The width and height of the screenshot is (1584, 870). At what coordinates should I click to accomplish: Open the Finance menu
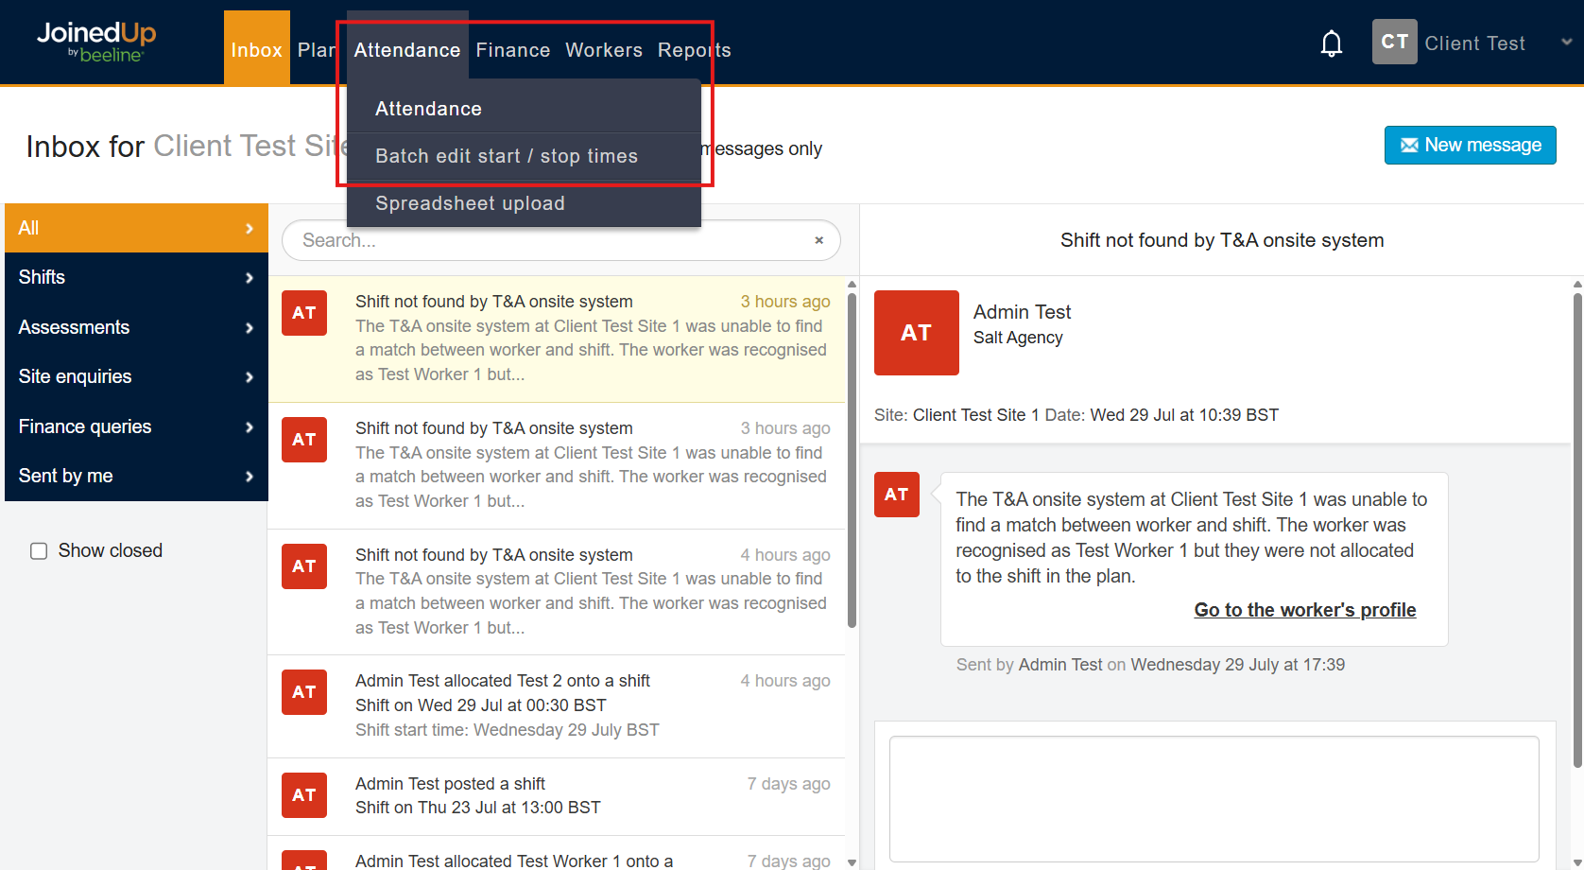(x=513, y=49)
